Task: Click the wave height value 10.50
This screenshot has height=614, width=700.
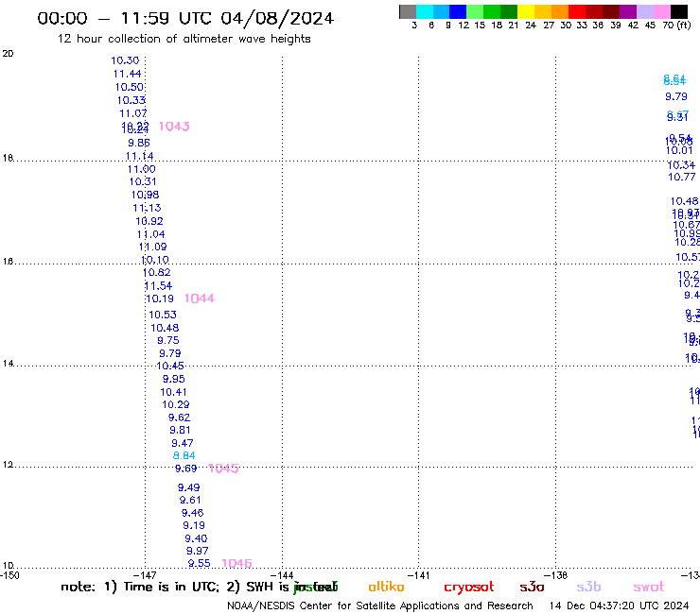Action: [130, 88]
